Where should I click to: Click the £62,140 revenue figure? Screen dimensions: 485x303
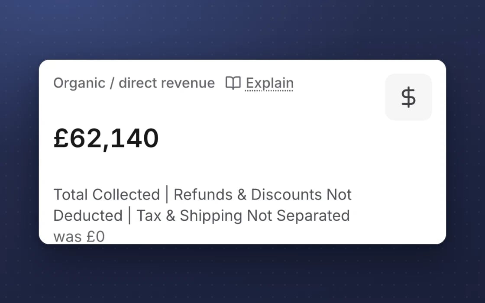pyautogui.click(x=106, y=139)
